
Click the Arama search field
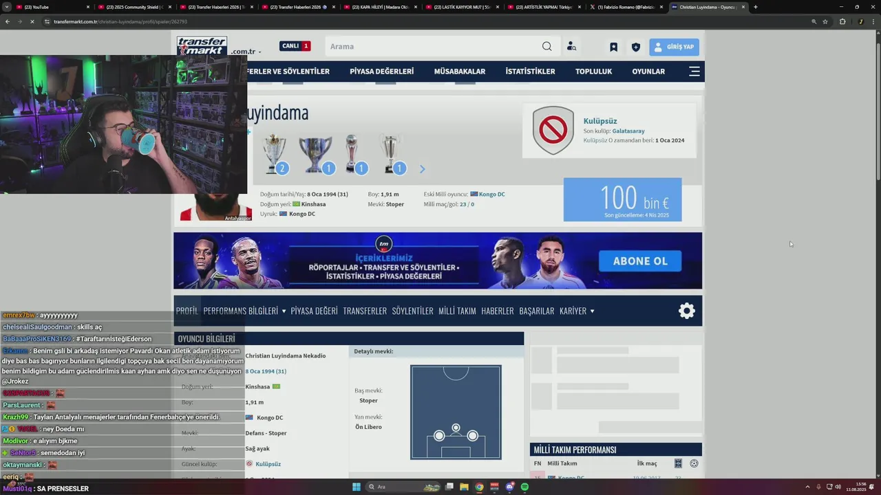click(x=432, y=46)
